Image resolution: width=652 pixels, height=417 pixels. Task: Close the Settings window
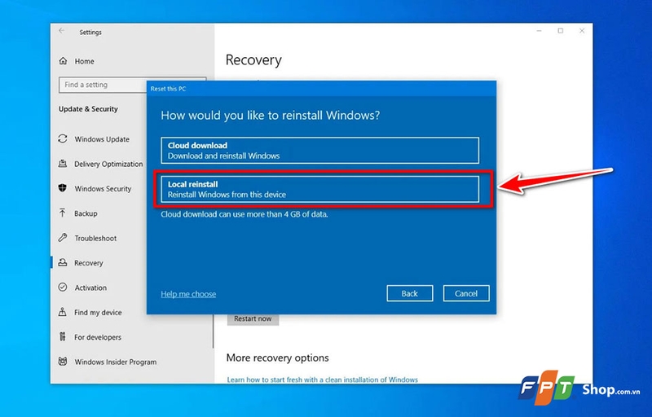pyautogui.click(x=582, y=31)
